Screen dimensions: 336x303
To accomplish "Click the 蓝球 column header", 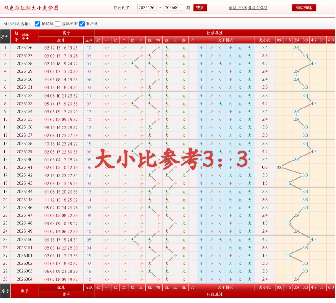I will click(88, 40).
